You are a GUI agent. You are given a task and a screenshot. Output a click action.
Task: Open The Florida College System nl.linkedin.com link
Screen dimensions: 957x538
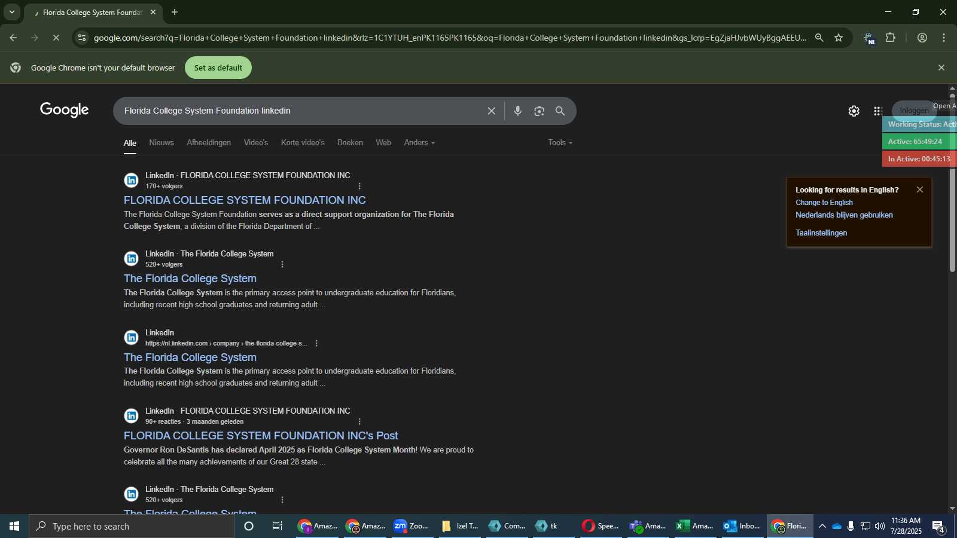coord(190,357)
